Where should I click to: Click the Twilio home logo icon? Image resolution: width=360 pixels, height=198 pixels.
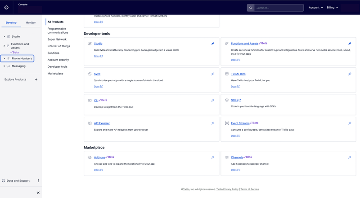[6, 7]
